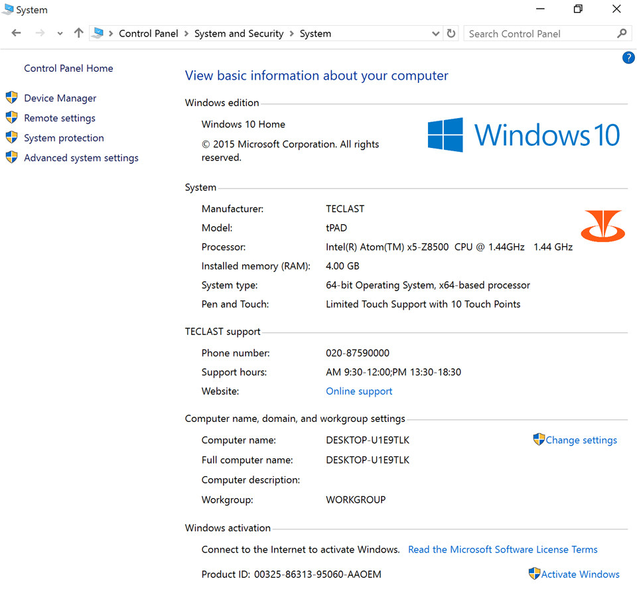This screenshot has height=603, width=637.
Task: Minimize the System window
Action: (x=540, y=9)
